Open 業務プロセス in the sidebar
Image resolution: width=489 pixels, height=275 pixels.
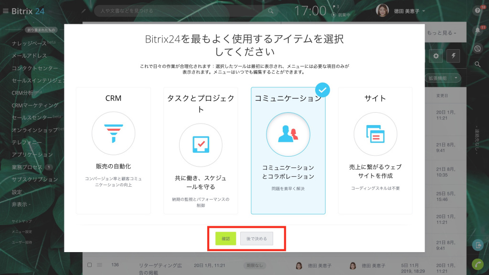click(27, 167)
